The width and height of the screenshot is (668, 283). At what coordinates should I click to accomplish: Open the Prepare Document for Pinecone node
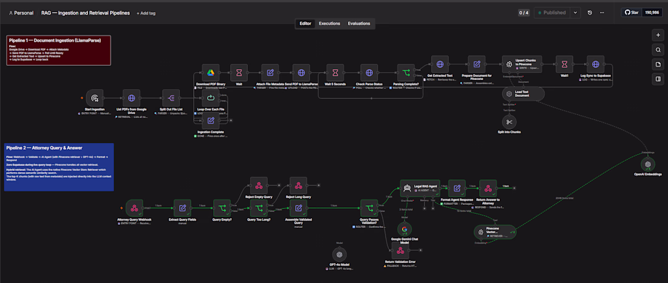pos(477,64)
